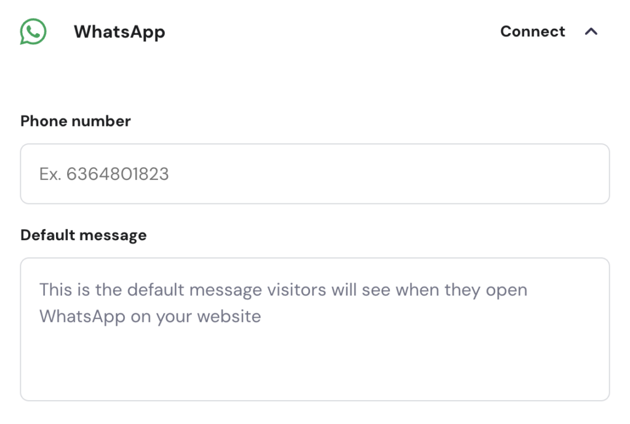Click the WhatsApp header row title text

pyautogui.click(x=119, y=31)
